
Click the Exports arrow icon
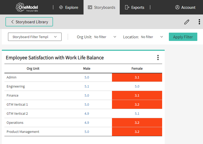coord(127,8)
